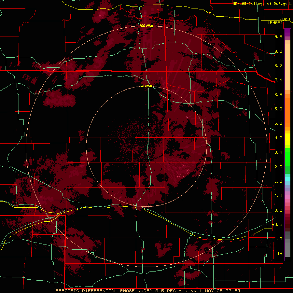The width and height of the screenshot is (293, 293).
Task: Click the NEXLAB-College of DuPage credit text
Action: pos(260,4)
